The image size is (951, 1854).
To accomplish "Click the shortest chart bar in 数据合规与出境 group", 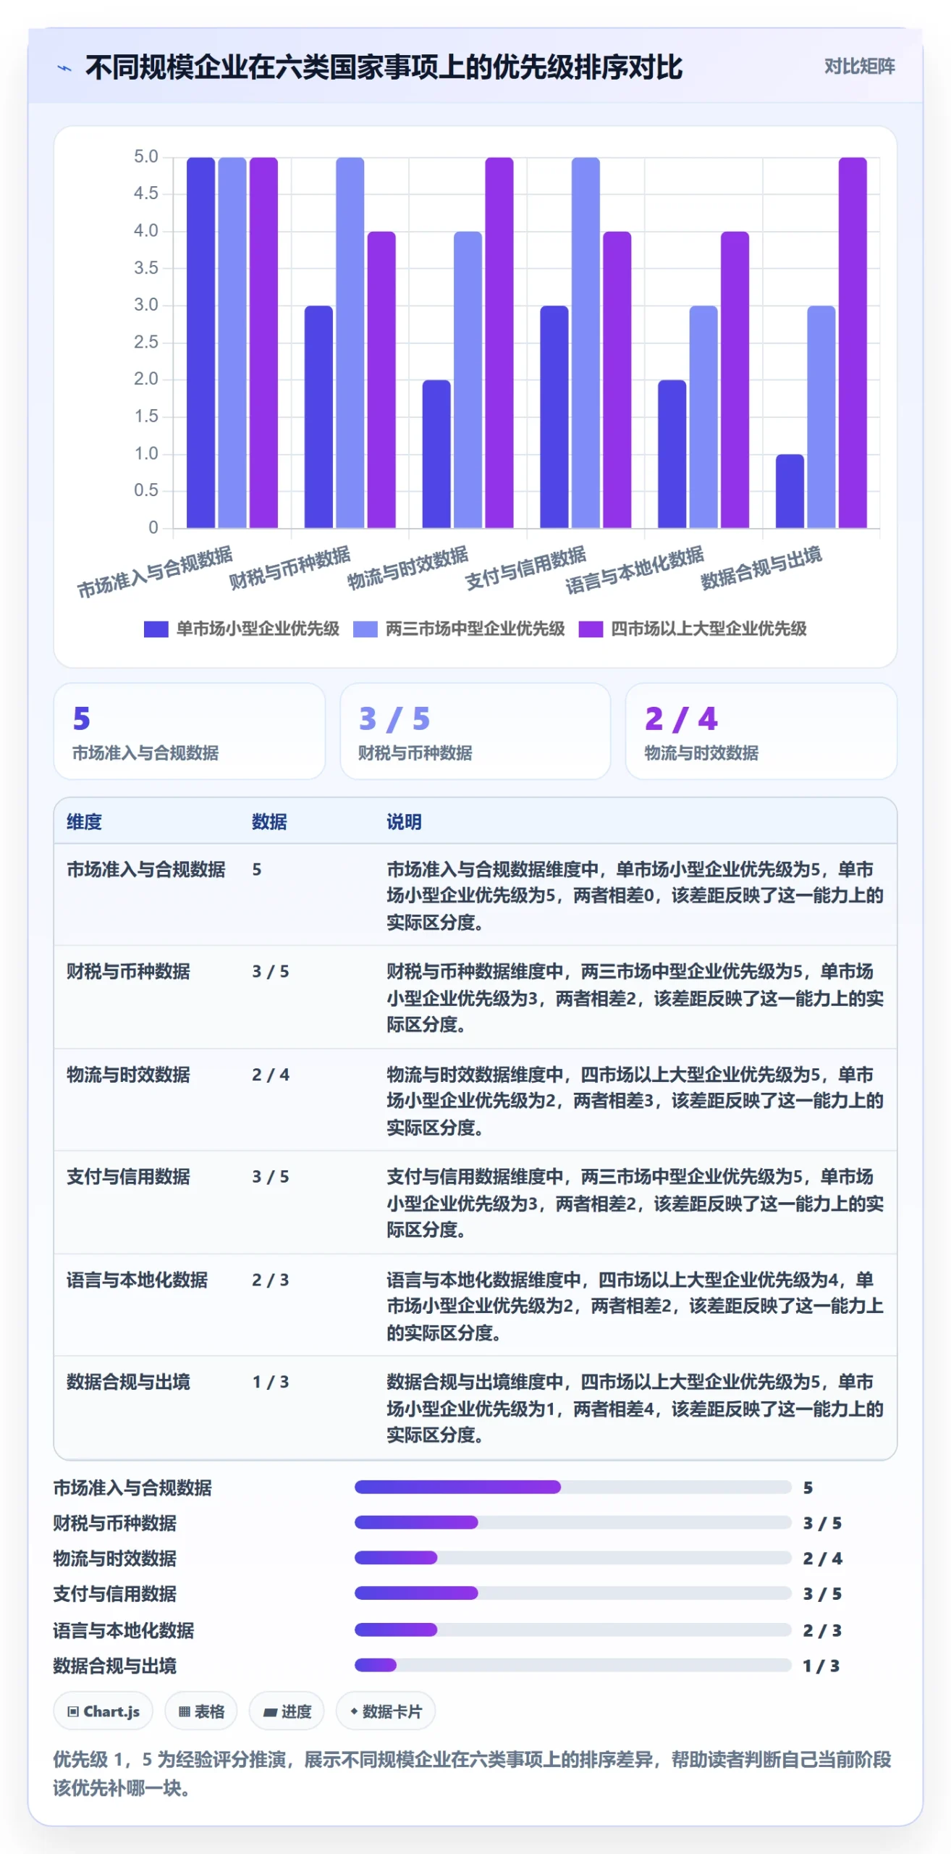I will tap(790, 491).
